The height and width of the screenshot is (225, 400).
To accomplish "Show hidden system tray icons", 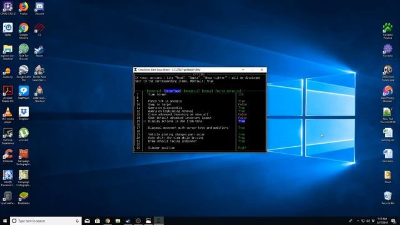I will click(x=358, y=221).
